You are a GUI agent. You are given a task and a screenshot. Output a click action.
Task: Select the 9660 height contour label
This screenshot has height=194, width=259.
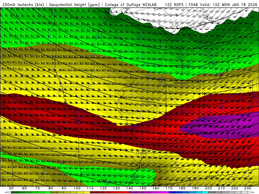coord(184,29)
